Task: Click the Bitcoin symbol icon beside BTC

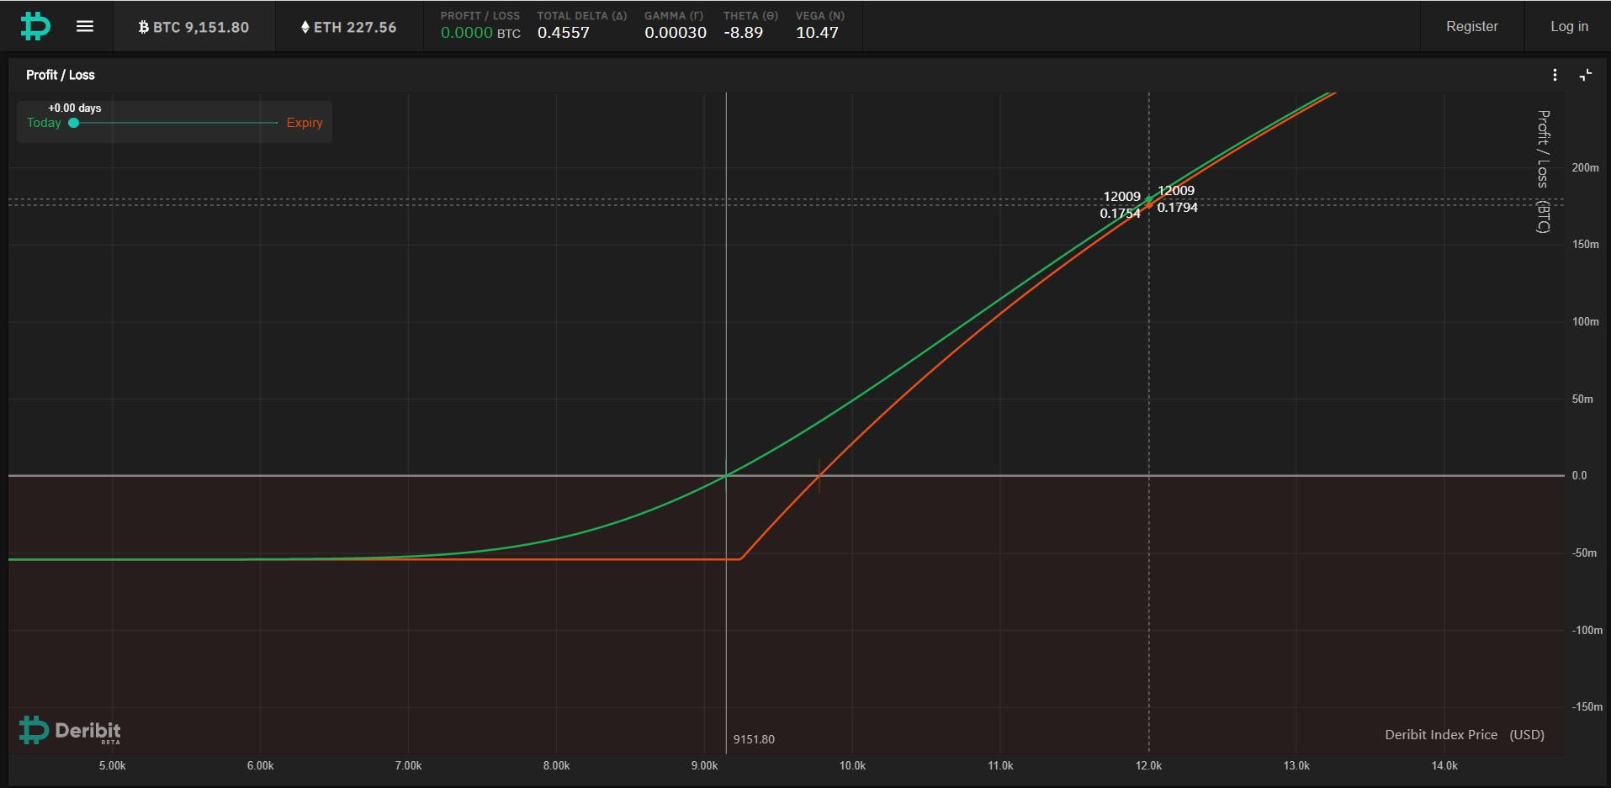Action: tap(144, 27)
